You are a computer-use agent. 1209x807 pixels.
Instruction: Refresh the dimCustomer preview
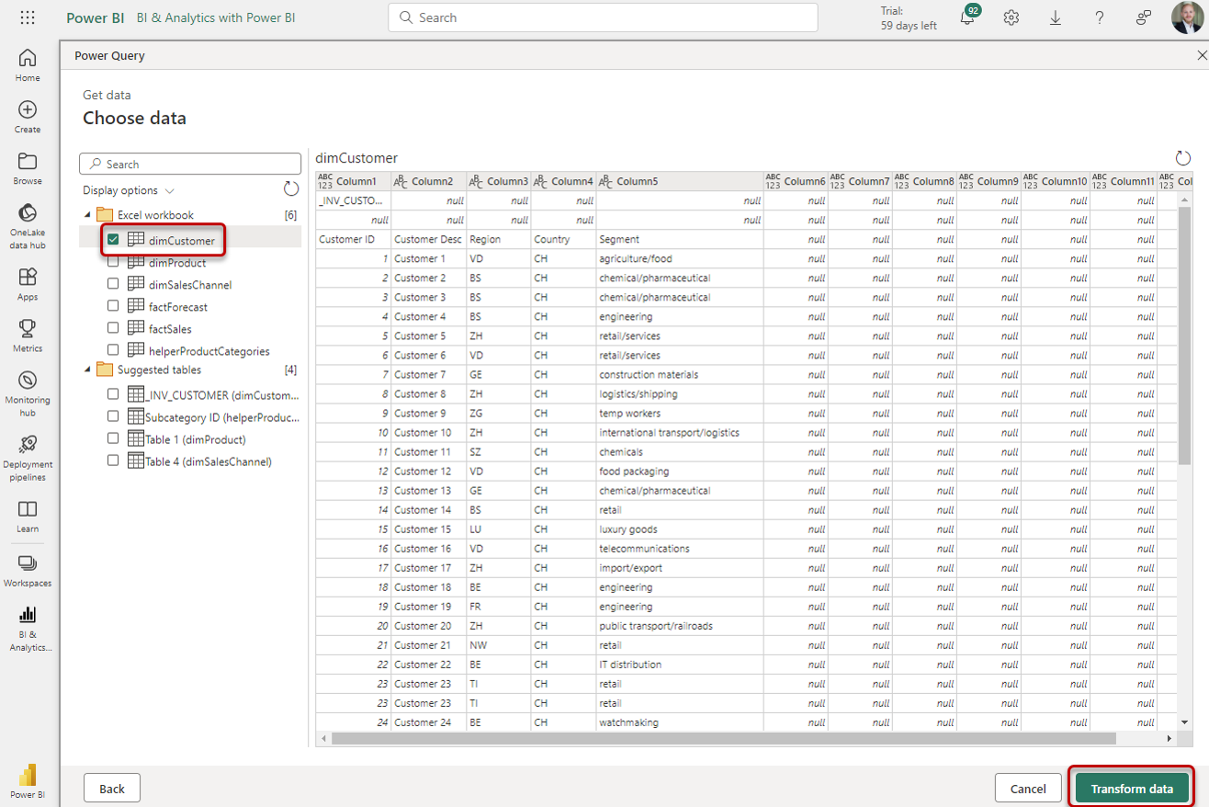[x=1183, y=158]
